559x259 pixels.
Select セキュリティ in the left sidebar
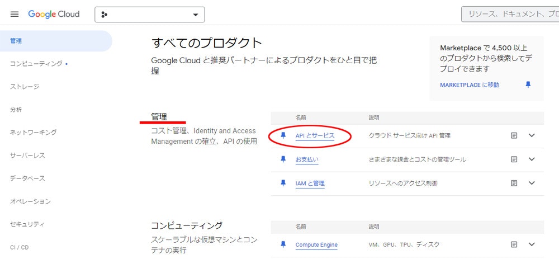pyautogui.click(x=27, y=224)
